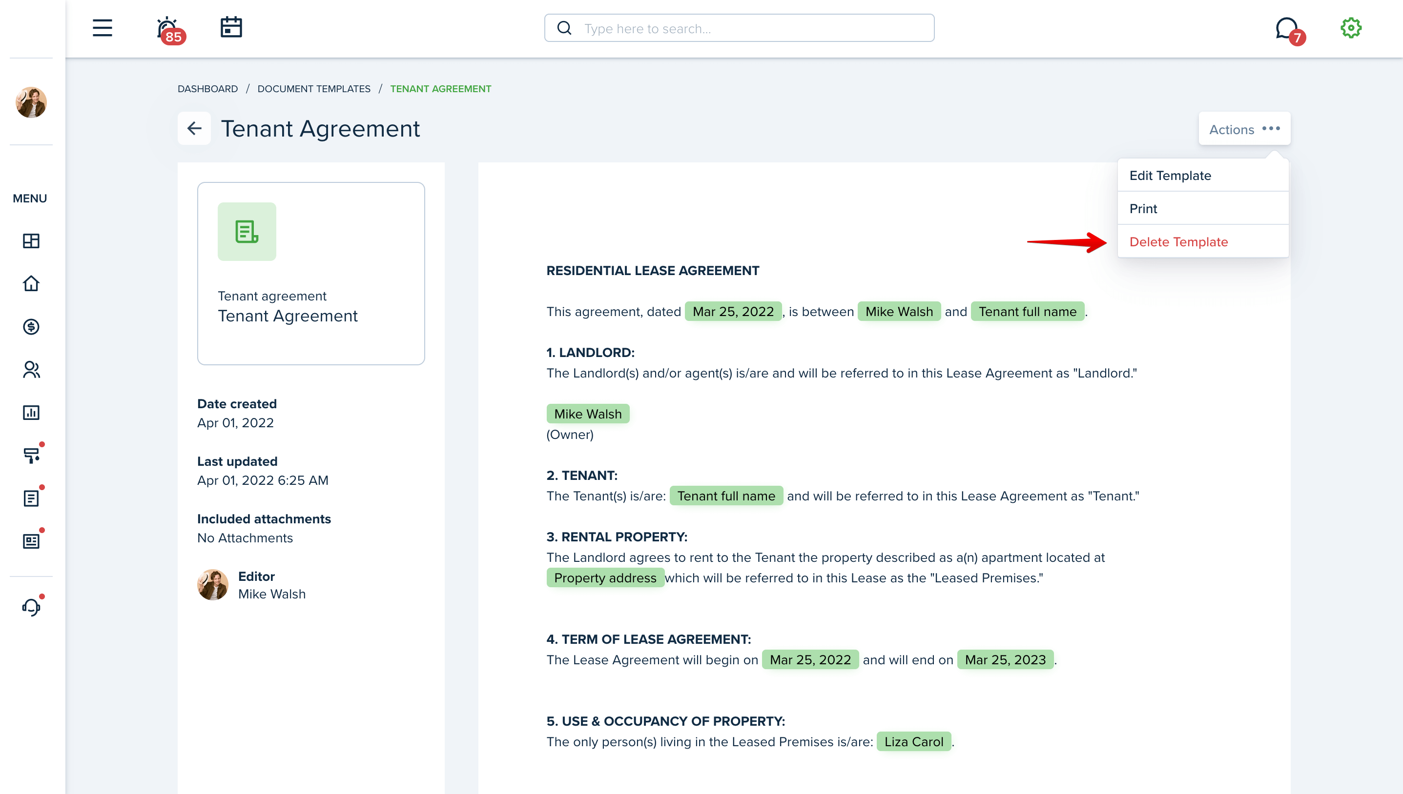Viewport: 1403px width, 794px height.
Task: Open settings green gear icon
Action: pos(1351,28)
